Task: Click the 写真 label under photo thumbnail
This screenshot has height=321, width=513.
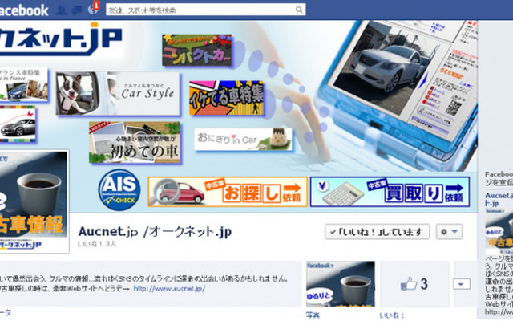Action: coord(313,315)
